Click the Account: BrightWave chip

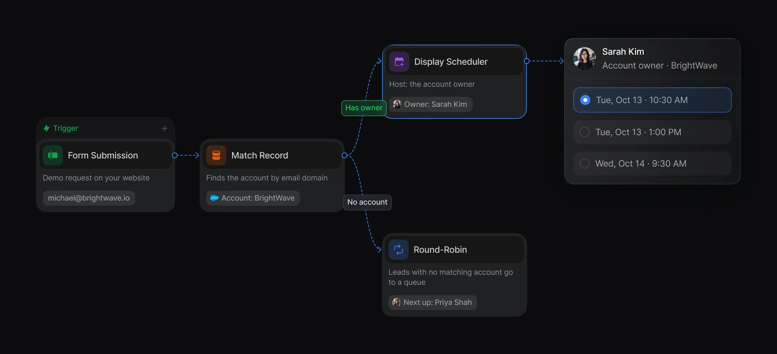(253, 198)
